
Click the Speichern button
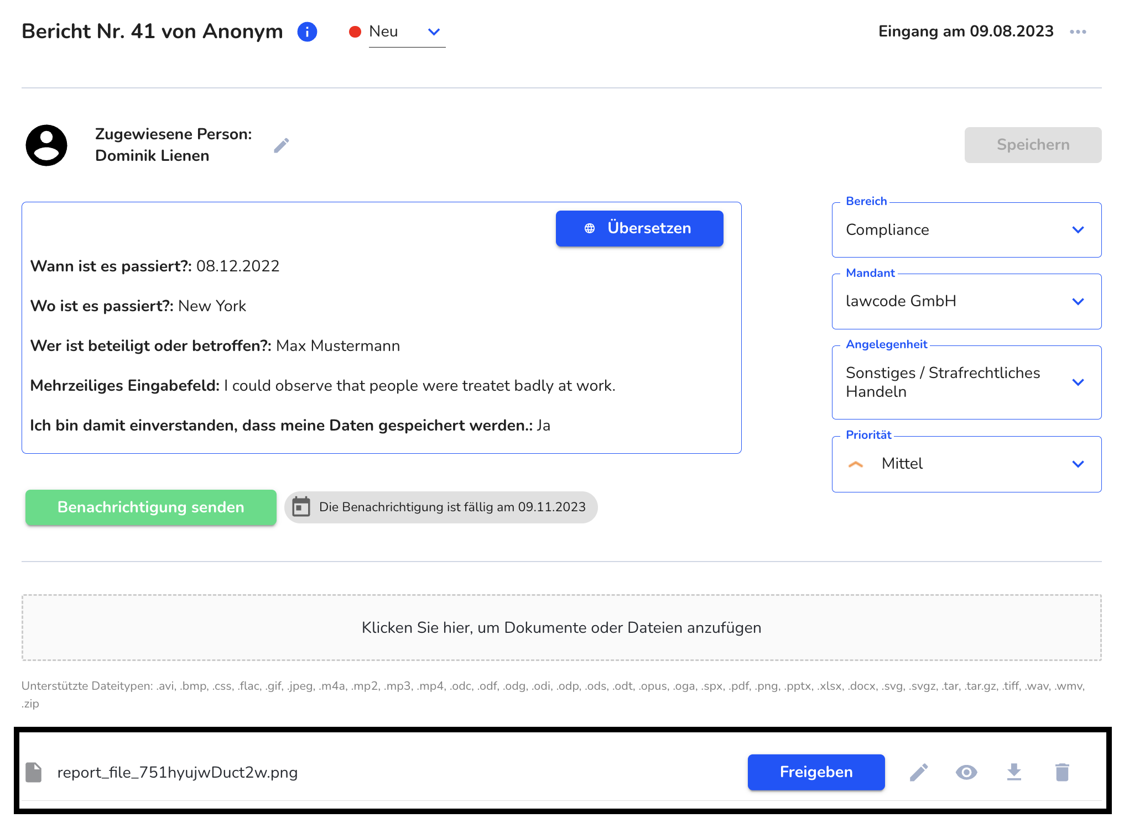coord(1033,145)
